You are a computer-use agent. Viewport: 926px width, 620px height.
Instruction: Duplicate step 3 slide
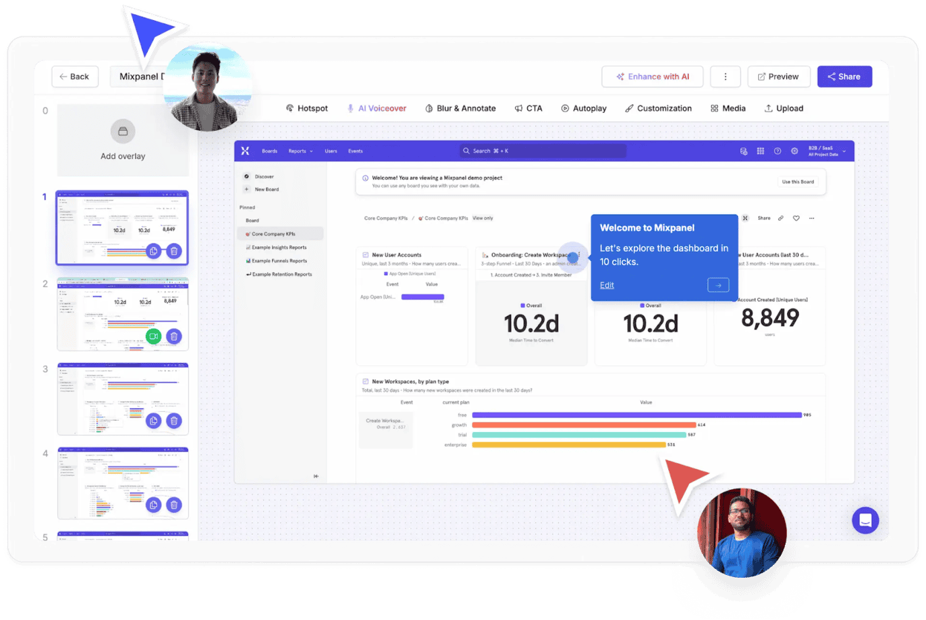click(154, 421)
